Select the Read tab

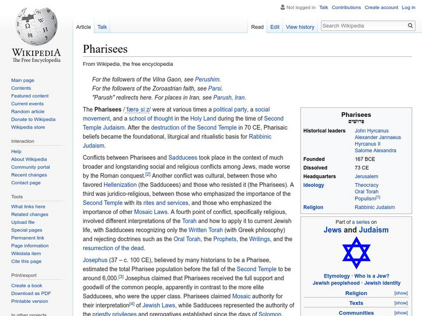pyautogui.click(x=257, y=27)
